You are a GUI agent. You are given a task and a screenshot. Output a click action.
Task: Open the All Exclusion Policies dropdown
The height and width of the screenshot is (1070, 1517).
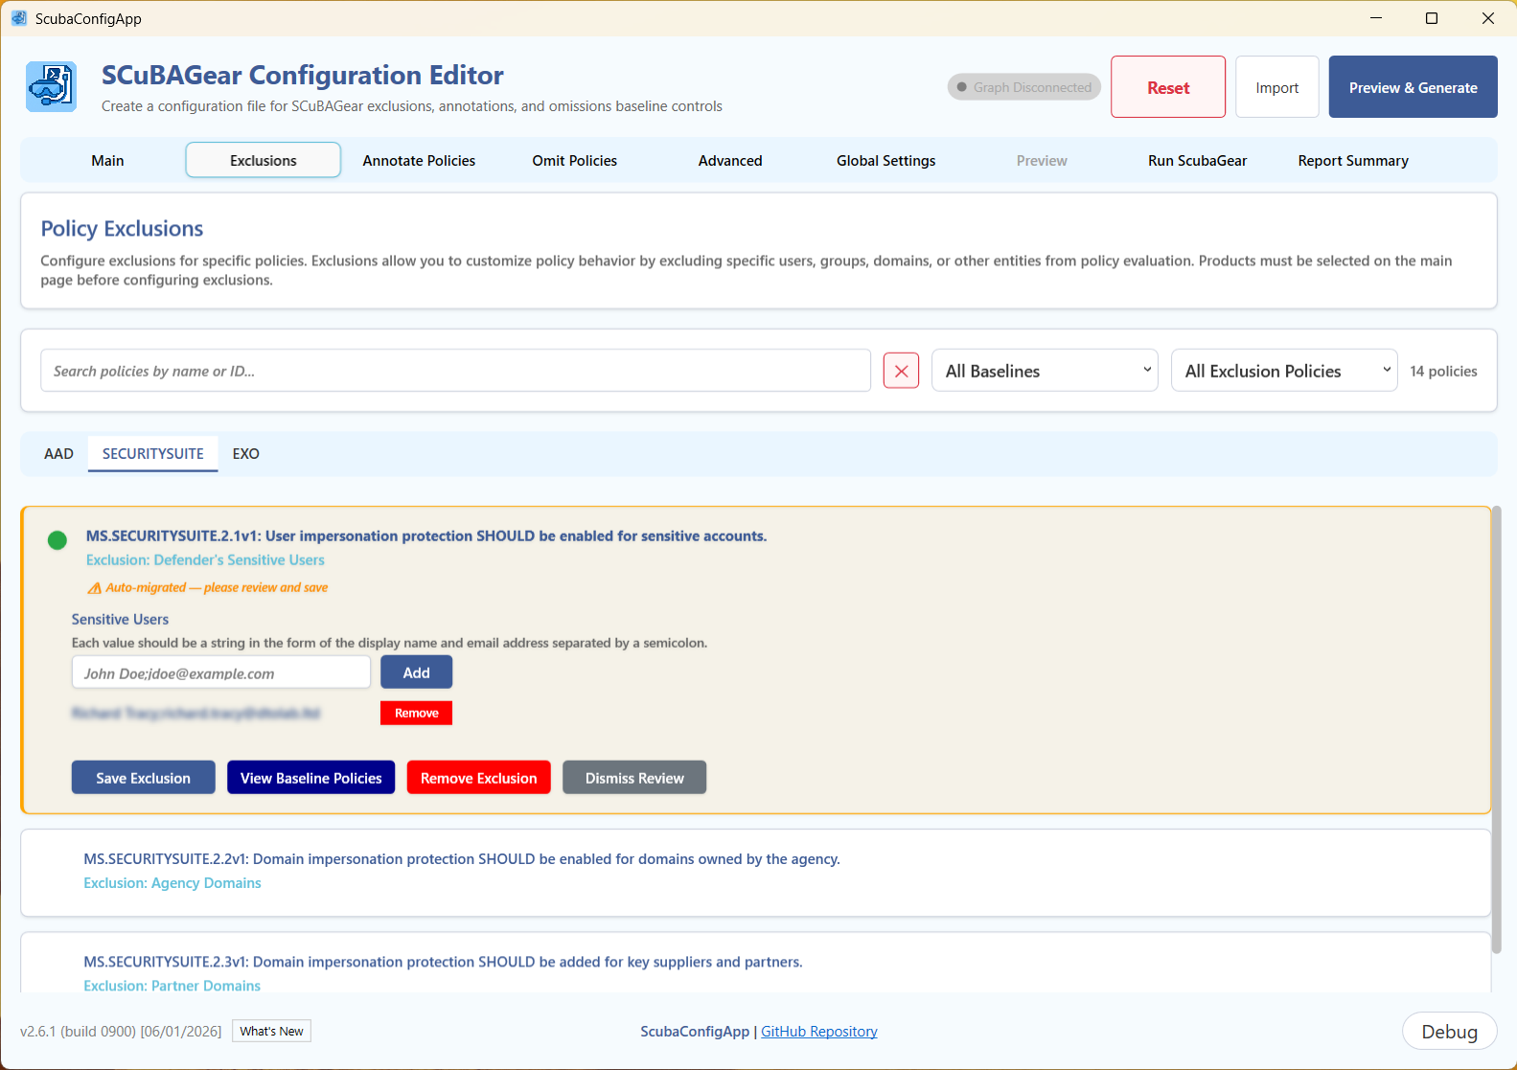point(1284,371)
